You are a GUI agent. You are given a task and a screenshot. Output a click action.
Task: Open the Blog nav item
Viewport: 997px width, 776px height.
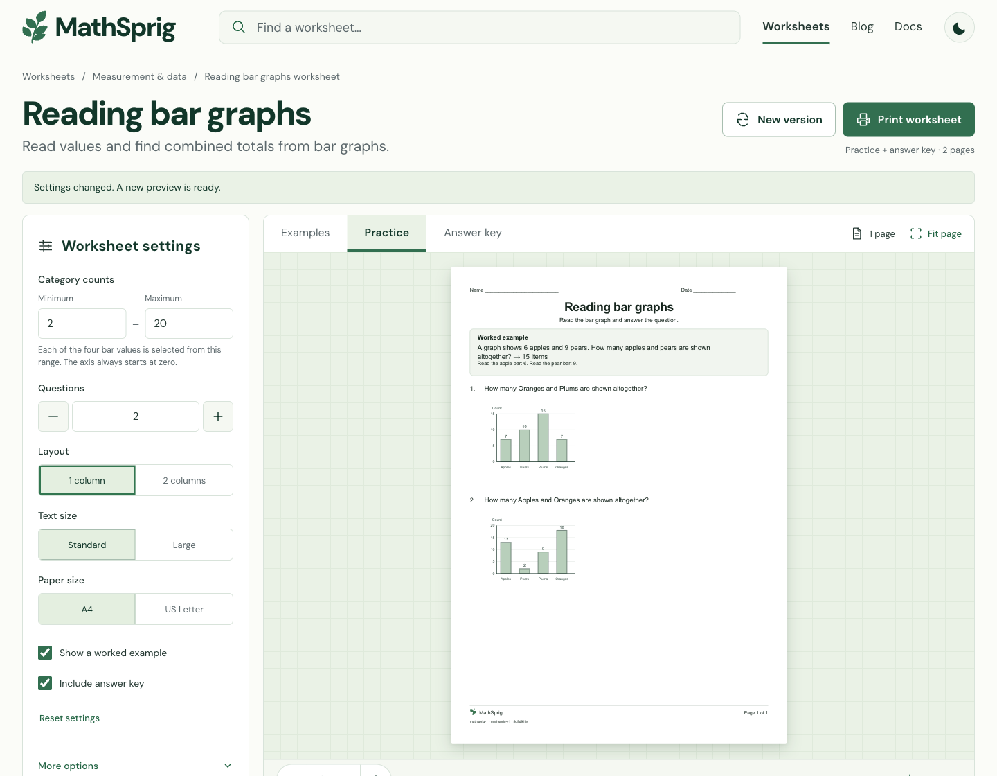(862, 27)
